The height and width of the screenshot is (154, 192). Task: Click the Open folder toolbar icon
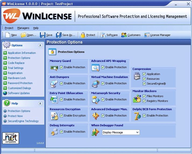click(23, 35)
